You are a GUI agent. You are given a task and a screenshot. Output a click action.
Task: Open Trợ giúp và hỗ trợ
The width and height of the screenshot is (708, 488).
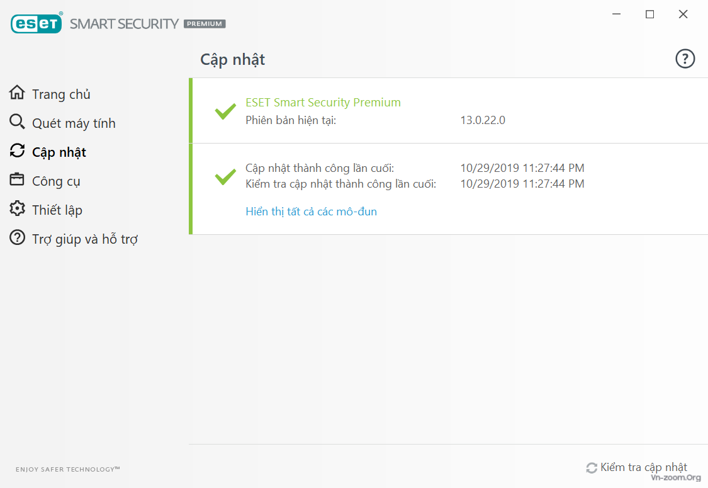point(84,239)
